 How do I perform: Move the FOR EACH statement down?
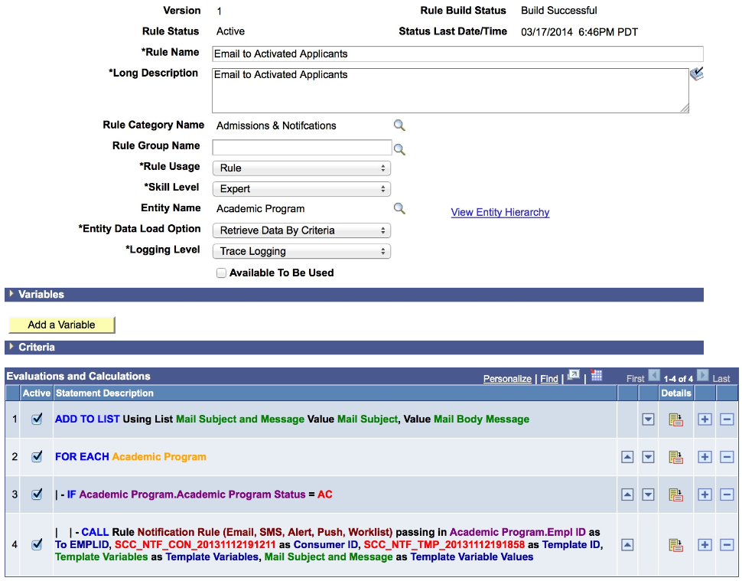[648, 456]
